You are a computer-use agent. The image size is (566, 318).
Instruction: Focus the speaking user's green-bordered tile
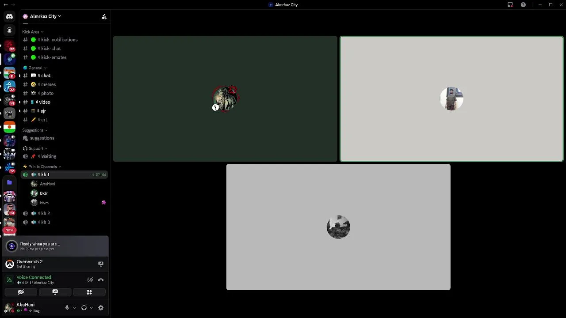coord(451,99)
